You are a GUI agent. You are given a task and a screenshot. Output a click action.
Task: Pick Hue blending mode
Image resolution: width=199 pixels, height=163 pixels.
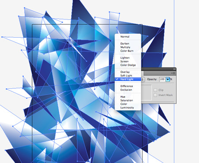pos(123,97)
